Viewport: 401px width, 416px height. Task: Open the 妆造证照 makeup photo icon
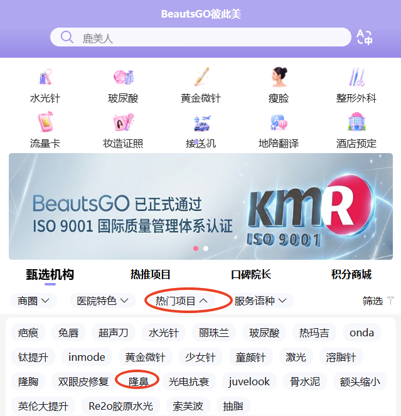123,122
